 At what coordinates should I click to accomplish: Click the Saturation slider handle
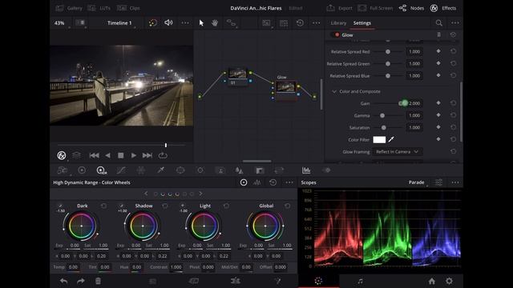click(383, 127)
